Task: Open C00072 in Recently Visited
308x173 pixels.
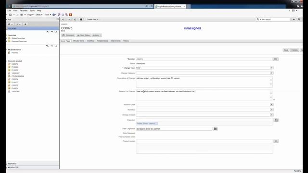Action: point(14,86)
